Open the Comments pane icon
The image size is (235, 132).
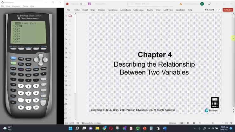pyautogui.click(x=218, y=10)
